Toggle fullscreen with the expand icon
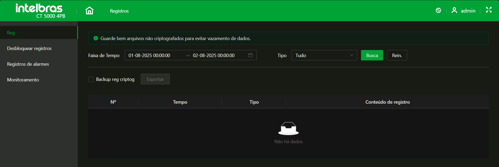Screen dimensions: 499x167 pos(489,10)
